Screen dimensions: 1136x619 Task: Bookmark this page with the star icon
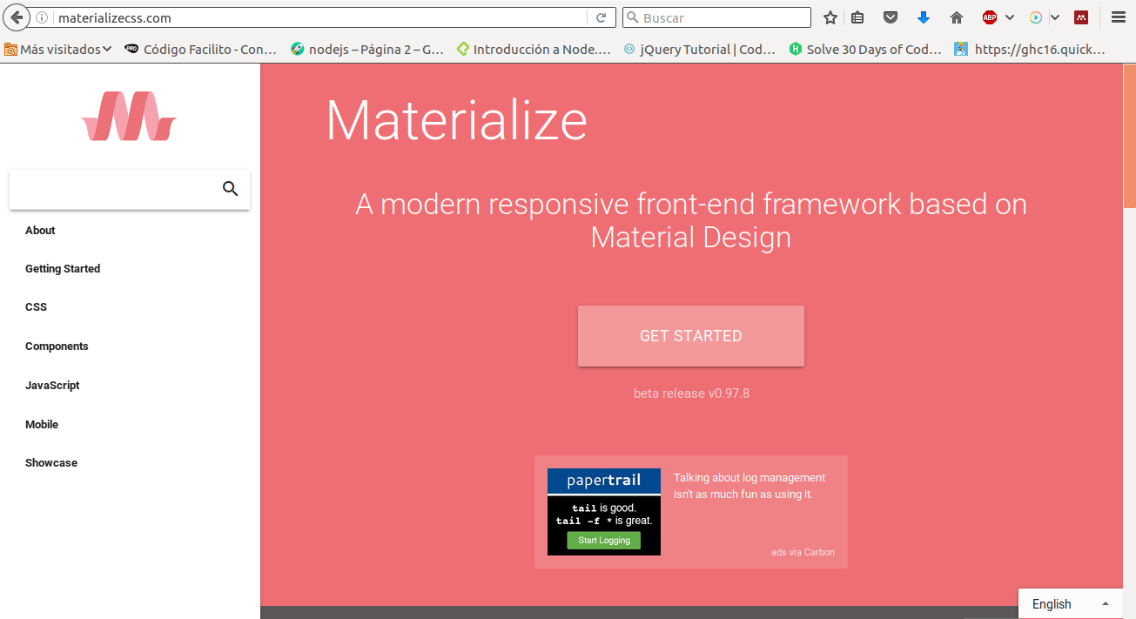[830, 17]
